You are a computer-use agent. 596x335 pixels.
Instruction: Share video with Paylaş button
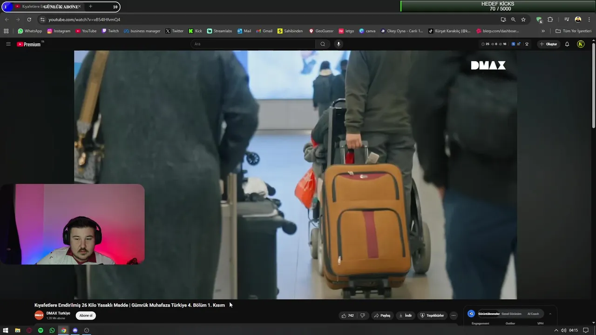382,315
